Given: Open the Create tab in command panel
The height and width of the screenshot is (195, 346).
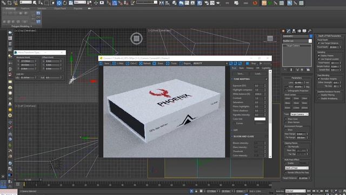Looking at the screenshot, I should (283, 31).
